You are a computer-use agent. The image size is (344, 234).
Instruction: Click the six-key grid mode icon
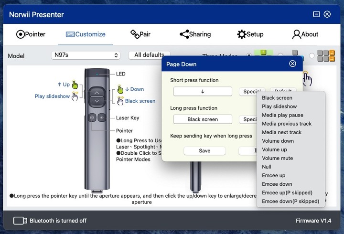326,56
